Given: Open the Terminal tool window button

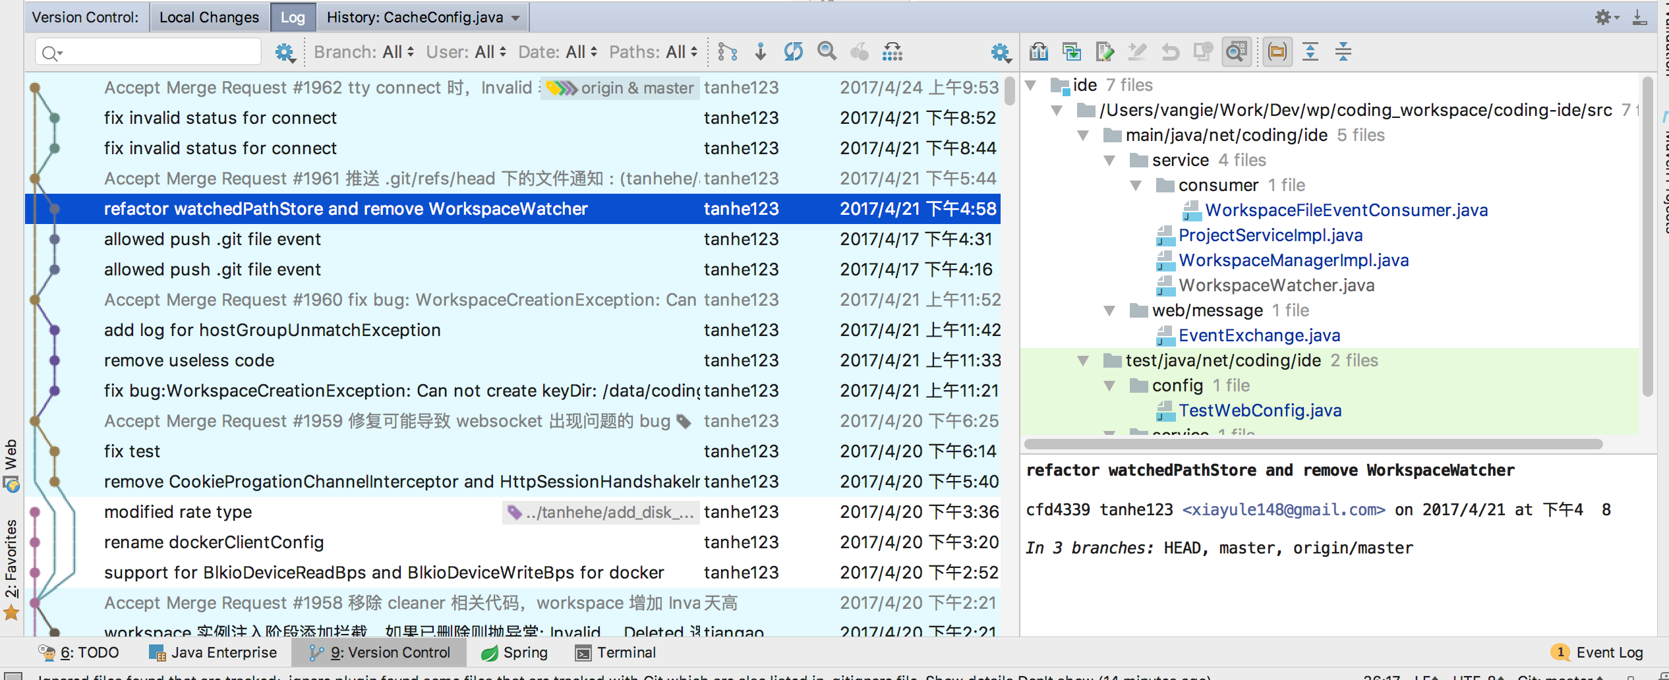Looking at the screenshot, I should (616, 653).
